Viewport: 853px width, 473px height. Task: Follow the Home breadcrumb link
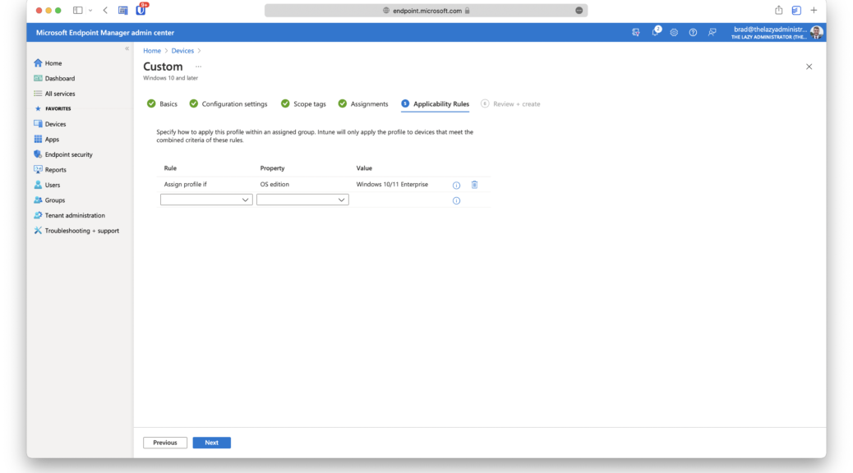152,51
